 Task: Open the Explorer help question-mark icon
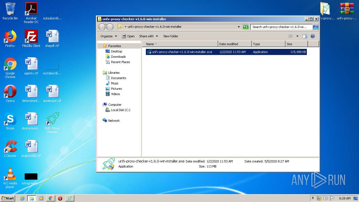[313, 36]
